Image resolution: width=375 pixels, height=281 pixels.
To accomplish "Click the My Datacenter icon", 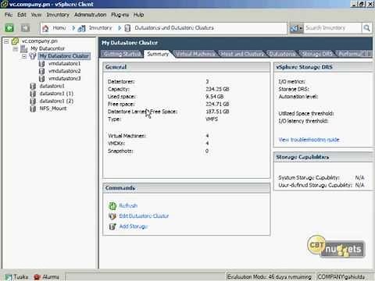I will click(x=24, y=48).
